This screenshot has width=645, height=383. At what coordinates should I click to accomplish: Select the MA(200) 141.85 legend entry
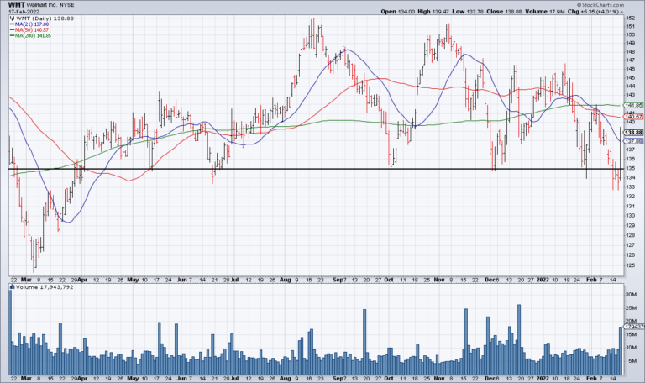pos(30,36)
